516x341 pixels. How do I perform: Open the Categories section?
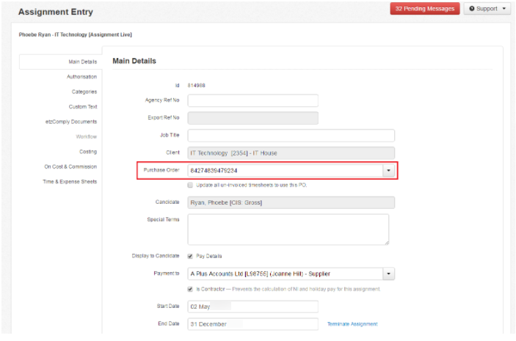[x=84, y=92]
